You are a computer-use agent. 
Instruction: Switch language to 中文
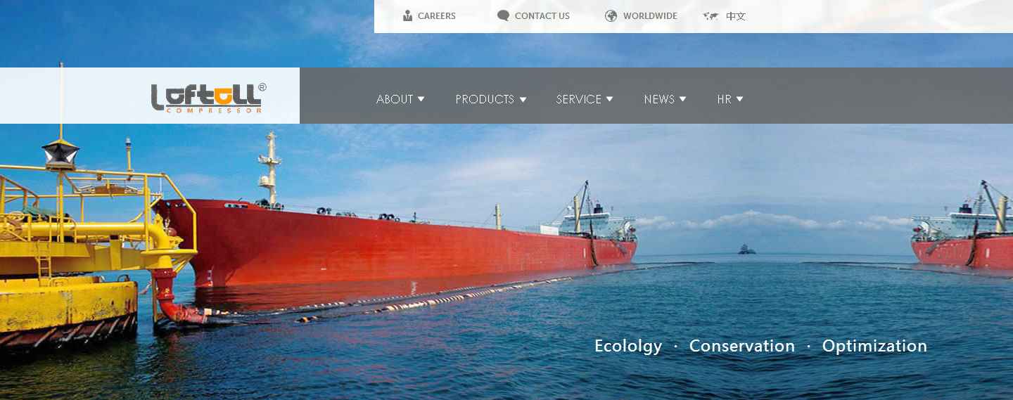click(x=736, y=15)
